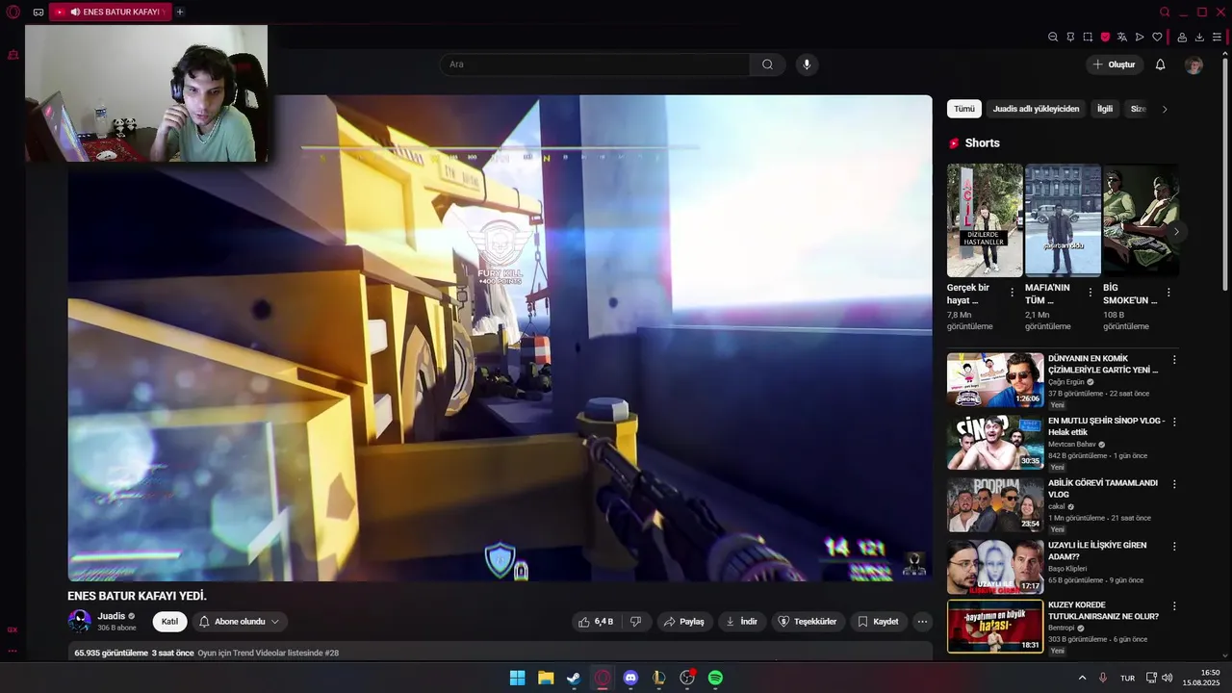Click the Teşekkürler thanks button

[x=808, y=622]
